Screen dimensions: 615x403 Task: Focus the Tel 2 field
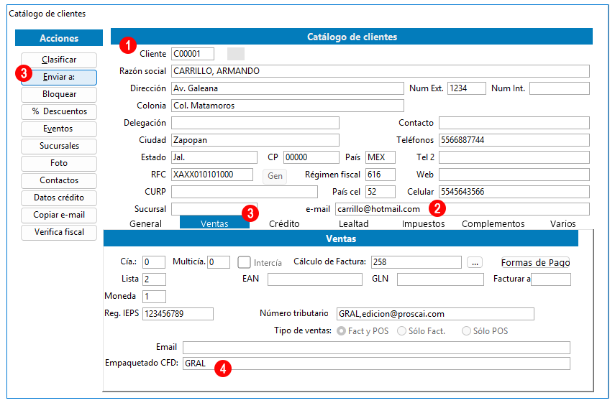(x=514, y=157)
